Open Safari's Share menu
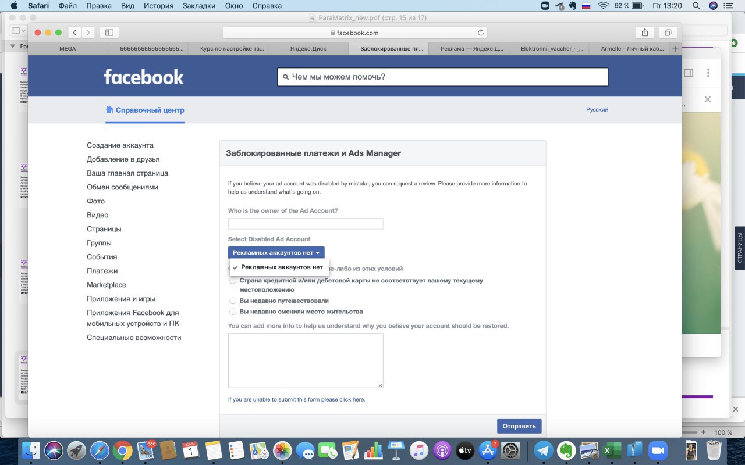 tap(645, 33)
